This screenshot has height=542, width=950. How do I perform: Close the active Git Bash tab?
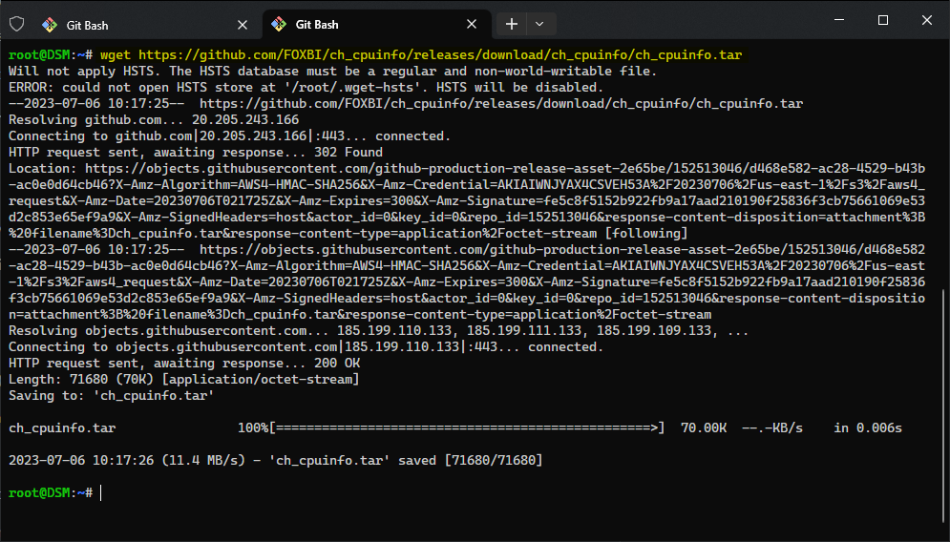[x=472, y=24]
